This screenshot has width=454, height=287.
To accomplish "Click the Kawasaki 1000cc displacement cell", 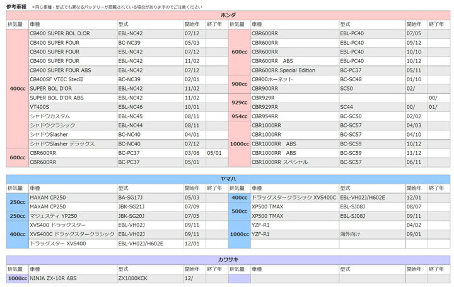I will (x=18, y=278).
